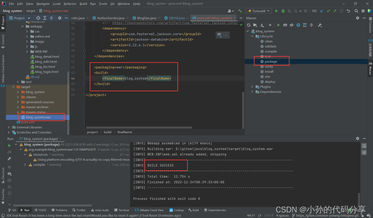Add Maven project with plus icon

click(270, 25)
